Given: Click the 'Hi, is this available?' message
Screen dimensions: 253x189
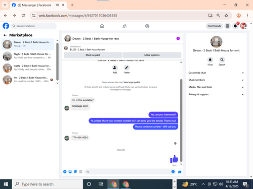Looking at the screenshot, I should 83,100.
